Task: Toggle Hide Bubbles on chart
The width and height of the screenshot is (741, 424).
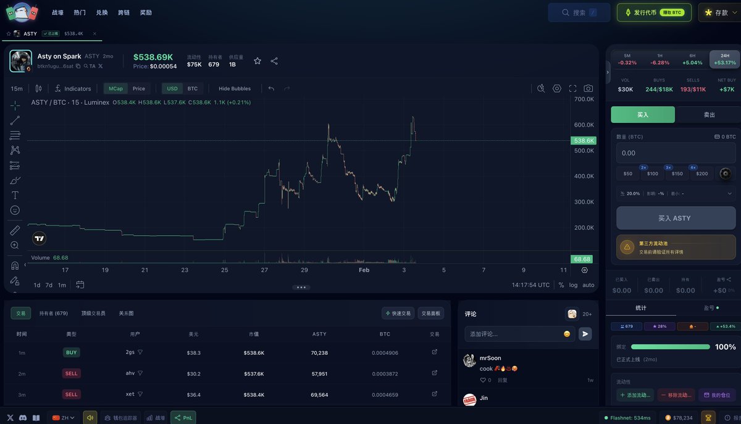Action: pyautogui.click(x=235, y=88)
